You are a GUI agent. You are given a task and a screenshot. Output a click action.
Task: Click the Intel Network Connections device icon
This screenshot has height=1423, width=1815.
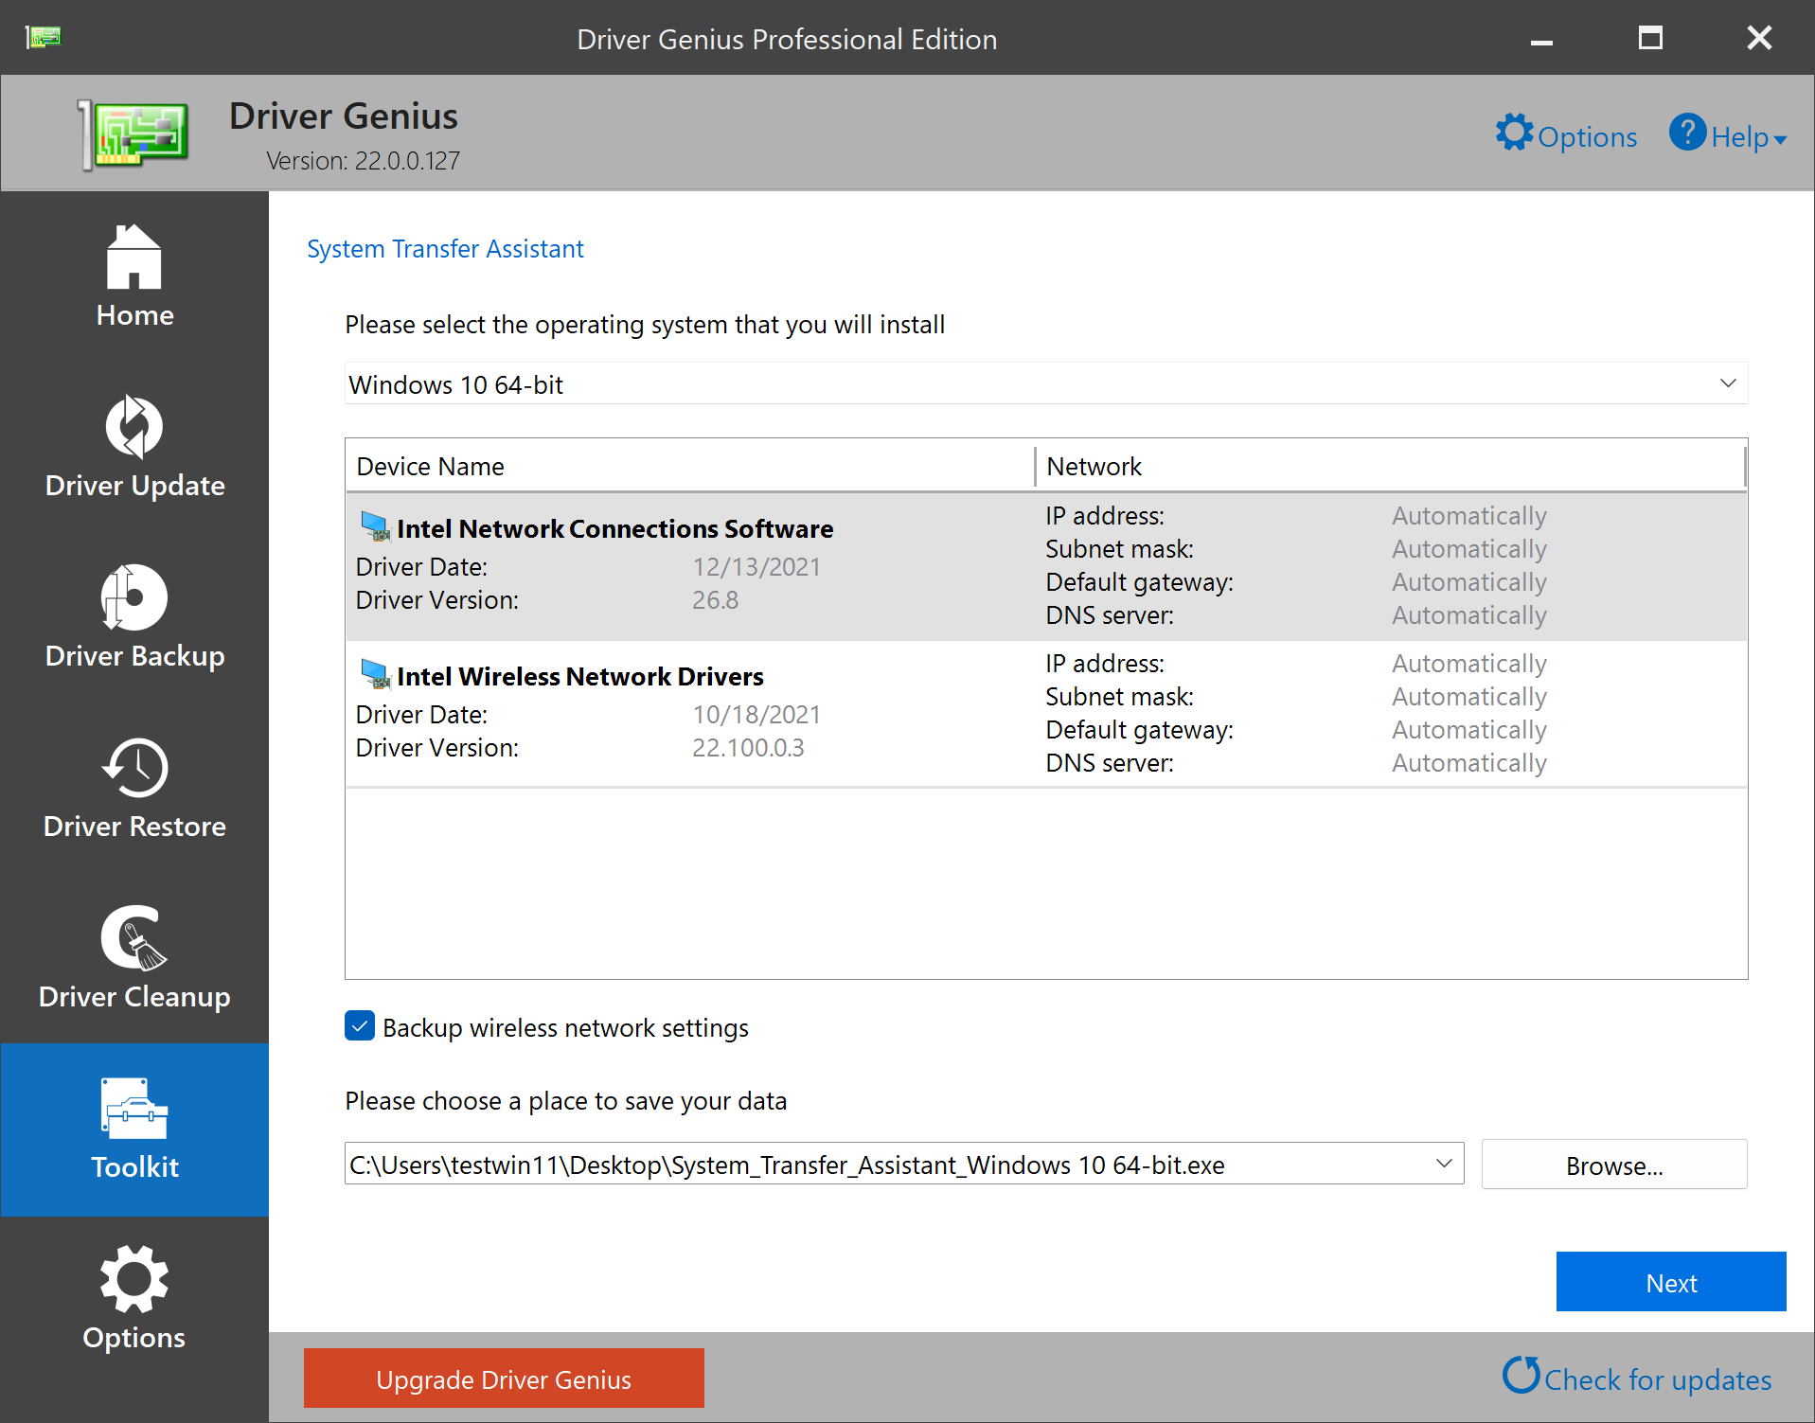[x=376, y=526]
